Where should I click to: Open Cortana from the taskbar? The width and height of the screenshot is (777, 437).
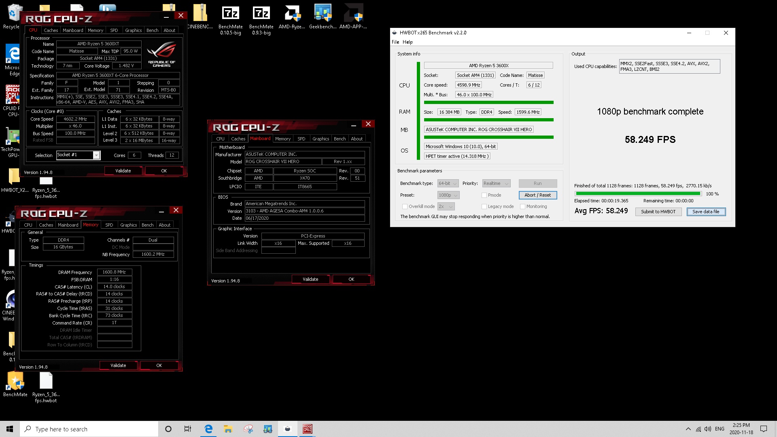[x=168, y=429]
